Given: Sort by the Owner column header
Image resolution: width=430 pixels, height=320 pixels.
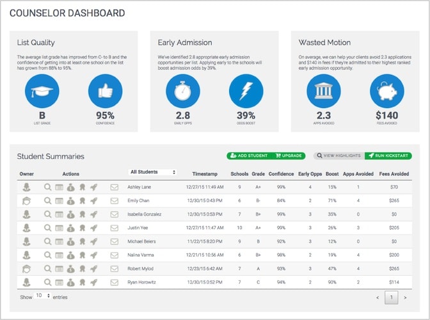Looking at the screenshot, I should [27, 174].
